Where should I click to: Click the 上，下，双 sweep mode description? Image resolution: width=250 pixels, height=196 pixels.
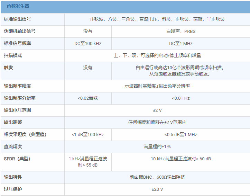(157, 55)
